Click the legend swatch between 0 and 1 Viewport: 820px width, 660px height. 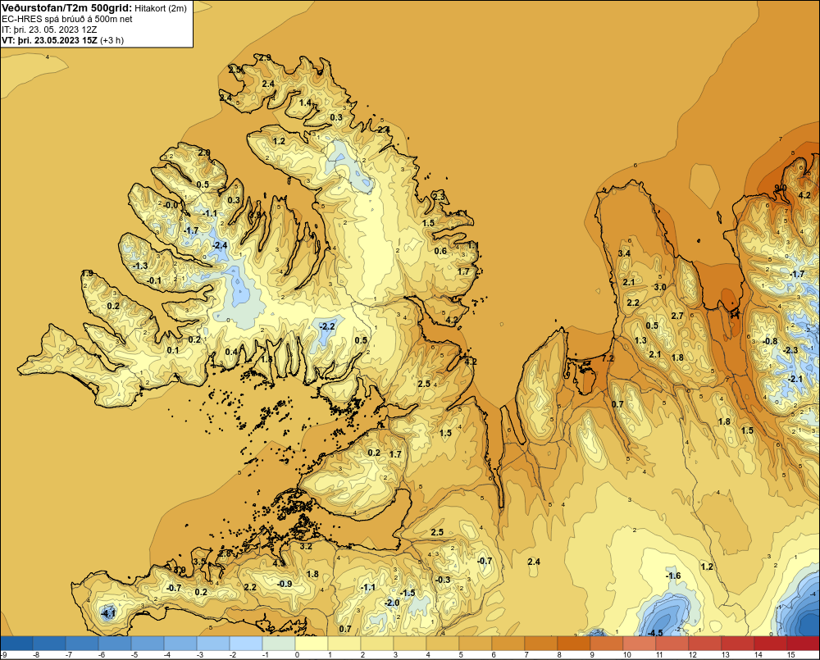312,643
